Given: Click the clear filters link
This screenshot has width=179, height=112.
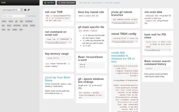Looking at the screenshot, I should 32,16.
